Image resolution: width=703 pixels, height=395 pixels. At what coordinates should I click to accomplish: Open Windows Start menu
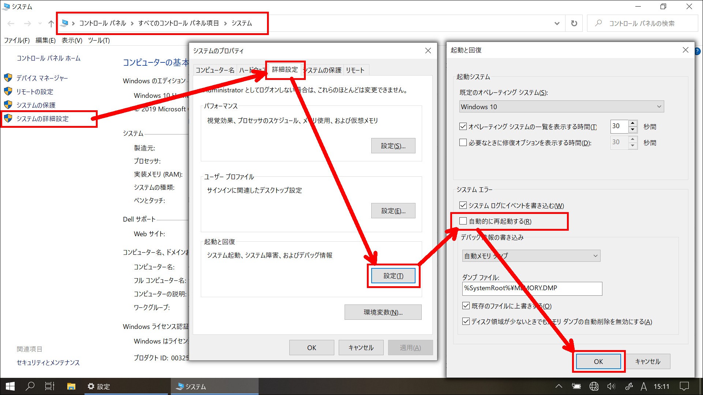[10, 386]
